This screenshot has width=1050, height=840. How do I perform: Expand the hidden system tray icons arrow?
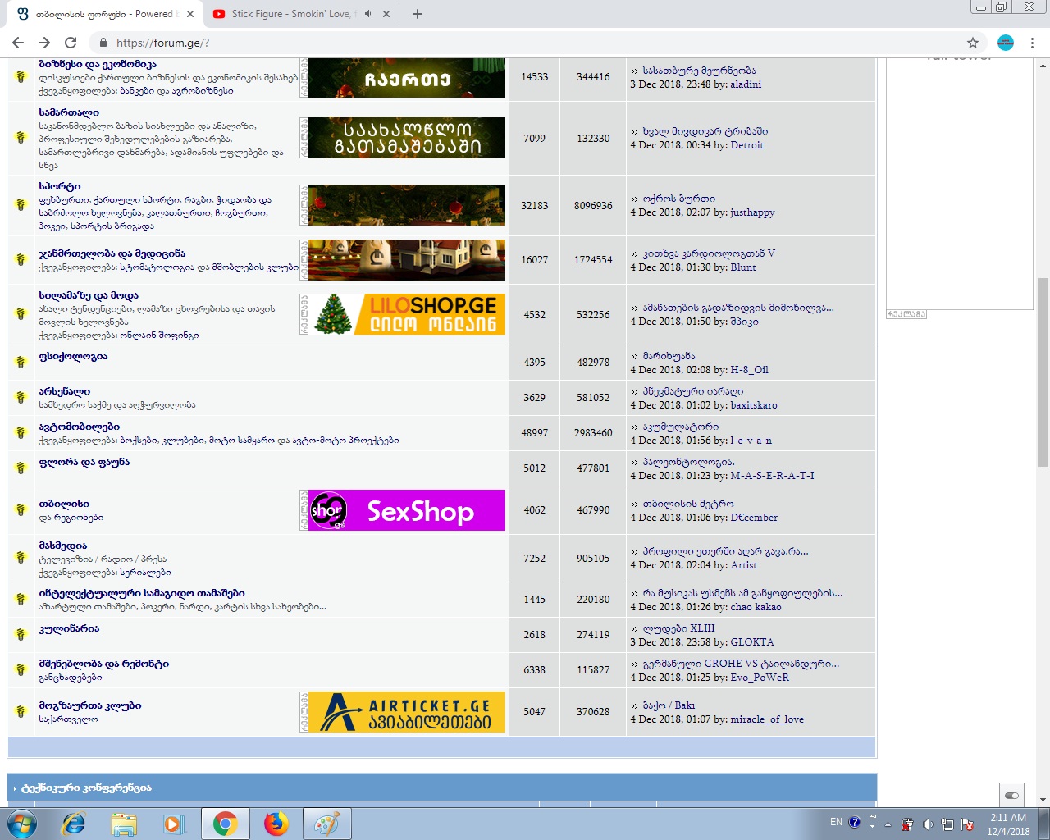888,824
